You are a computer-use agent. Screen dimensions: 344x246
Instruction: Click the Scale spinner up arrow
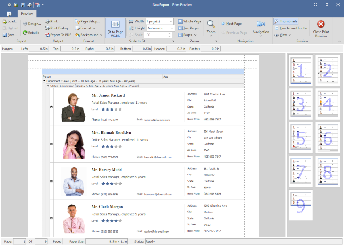click(x=169, y=33)
